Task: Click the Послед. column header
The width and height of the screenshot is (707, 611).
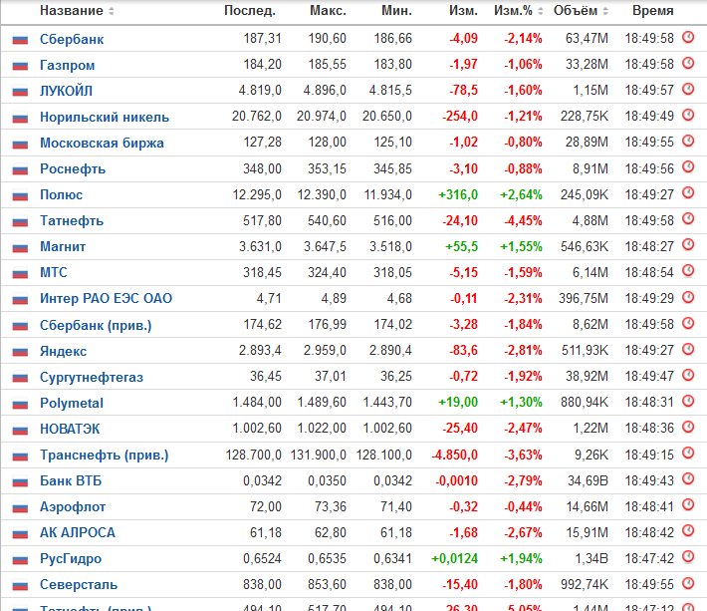Action: [250, 10]
